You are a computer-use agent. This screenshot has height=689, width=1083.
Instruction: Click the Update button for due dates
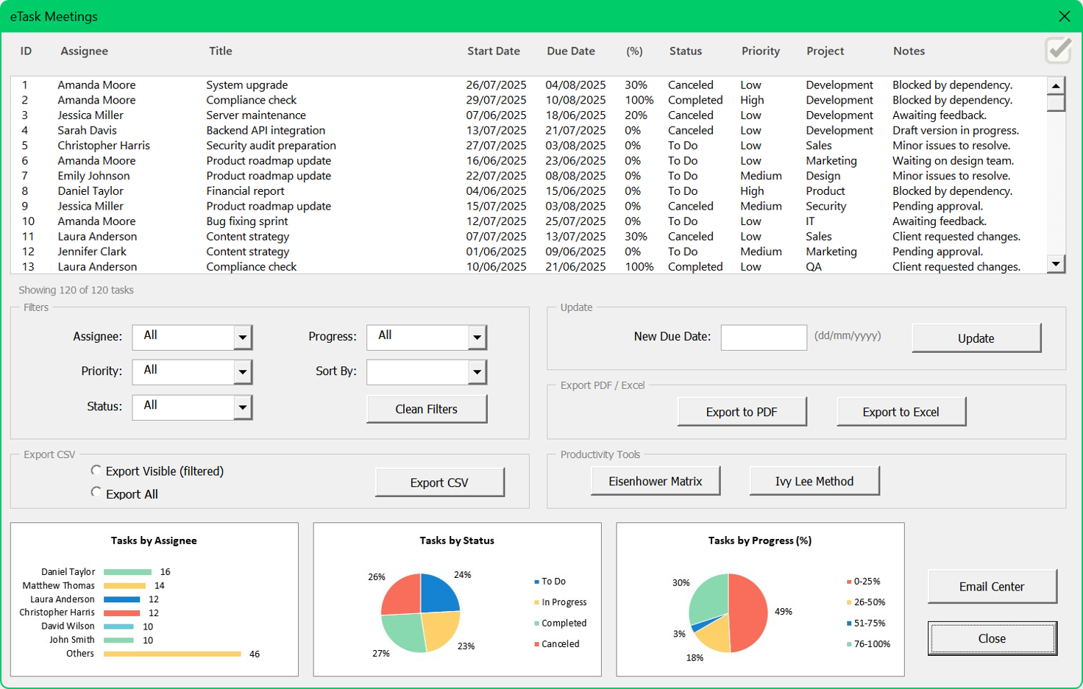[976, 338]
